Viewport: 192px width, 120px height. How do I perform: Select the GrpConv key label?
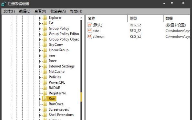click(x=56, y=45)
